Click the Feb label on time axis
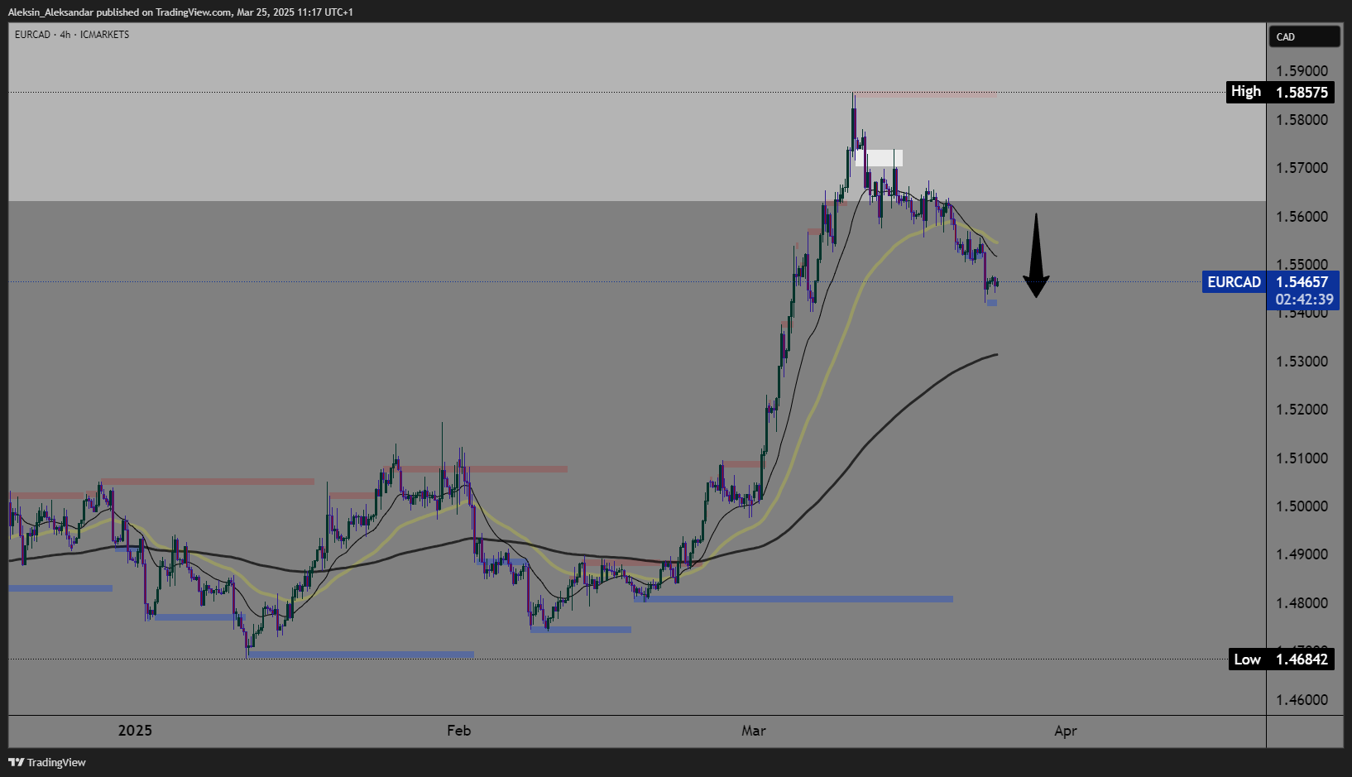Image resolution: width=1352 pixels, height=777 pixels. [x=458, y=731]
